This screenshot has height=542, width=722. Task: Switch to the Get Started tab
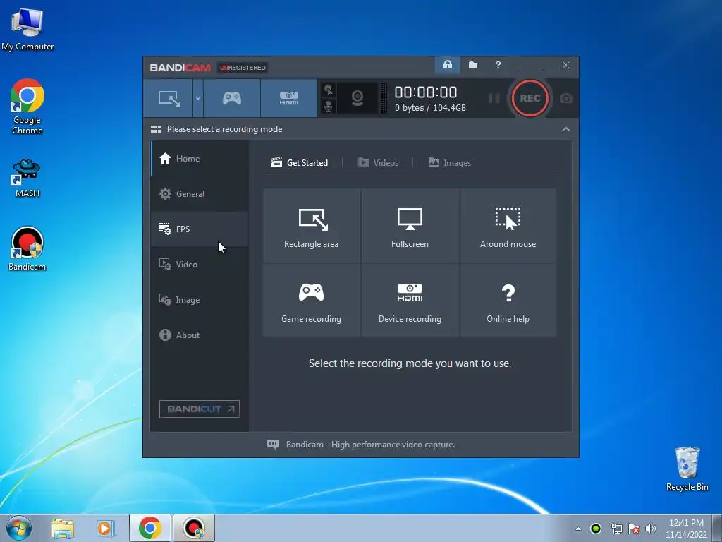300,163
